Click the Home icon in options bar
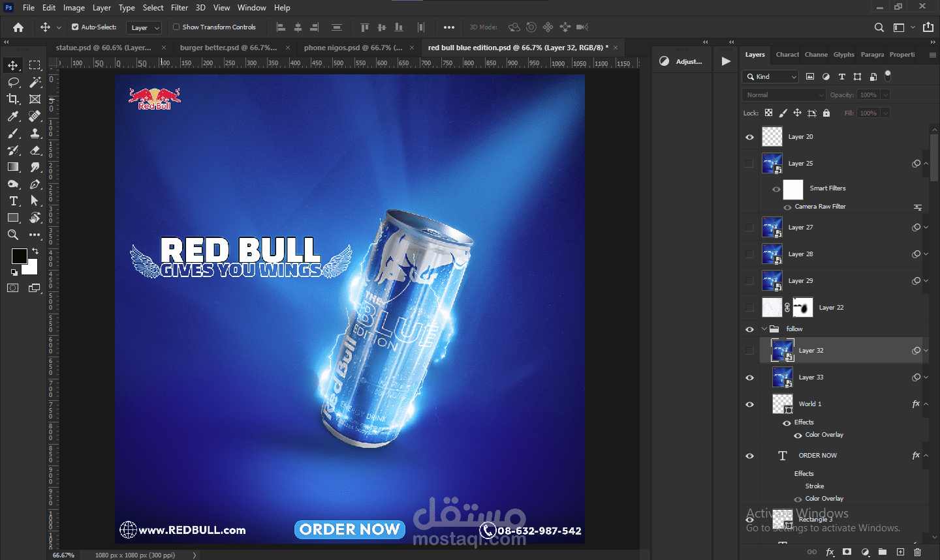This screenshot has height=560, width=940. (x=18, y=27)
